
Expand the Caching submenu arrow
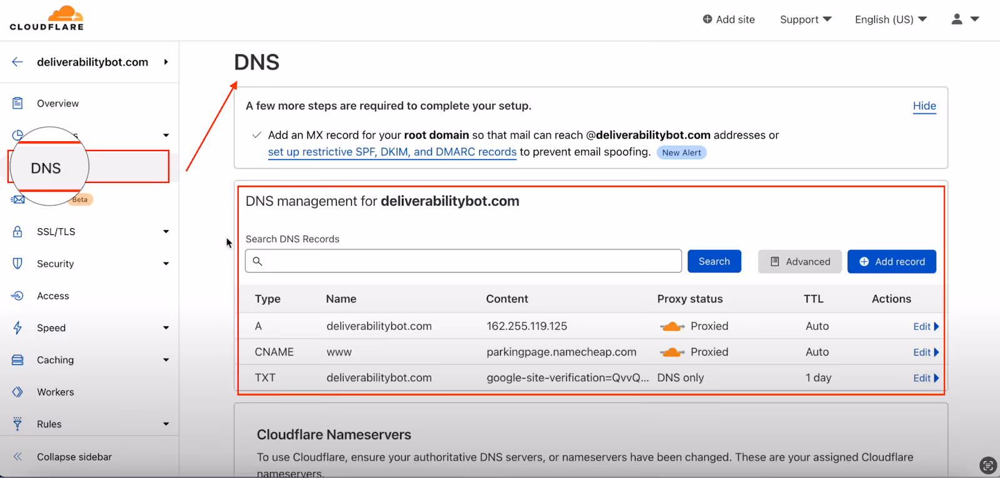pos(166,360)
